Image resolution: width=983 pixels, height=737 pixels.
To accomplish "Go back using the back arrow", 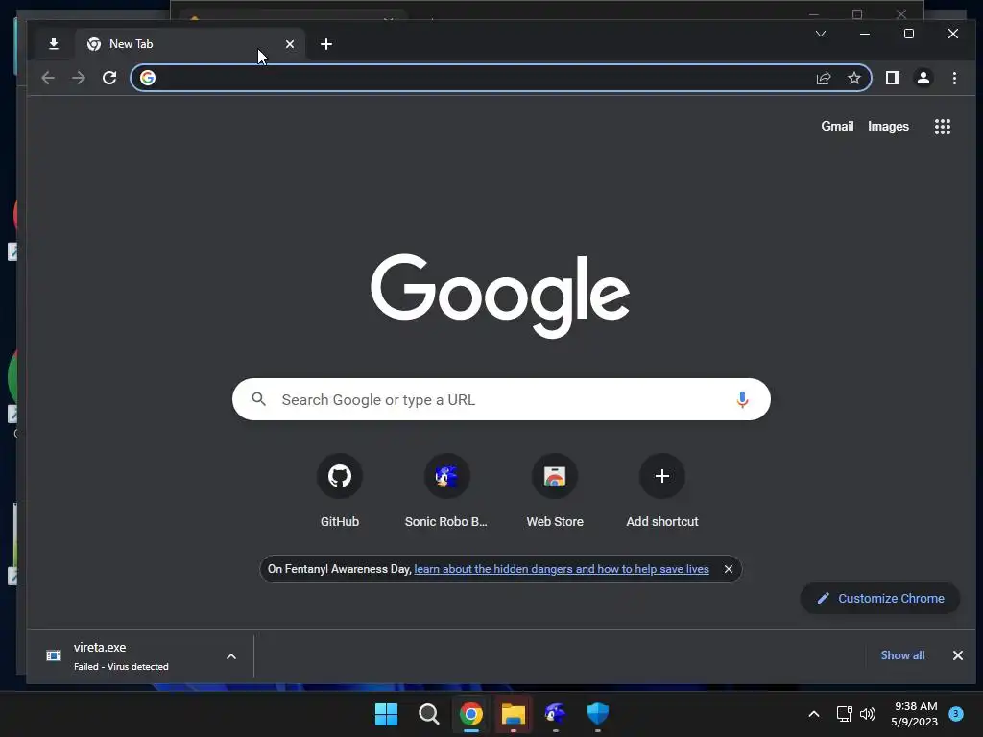I will [48, 78].
